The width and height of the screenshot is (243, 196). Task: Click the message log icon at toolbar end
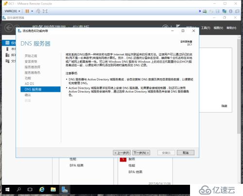[x=237, y=11]
